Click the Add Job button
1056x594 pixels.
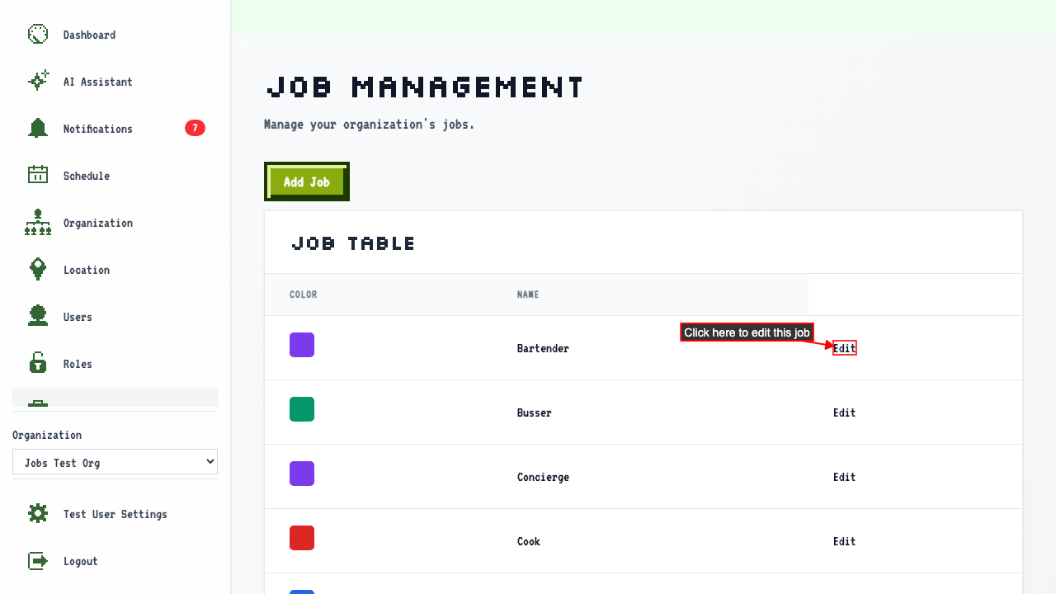(307, 181)
